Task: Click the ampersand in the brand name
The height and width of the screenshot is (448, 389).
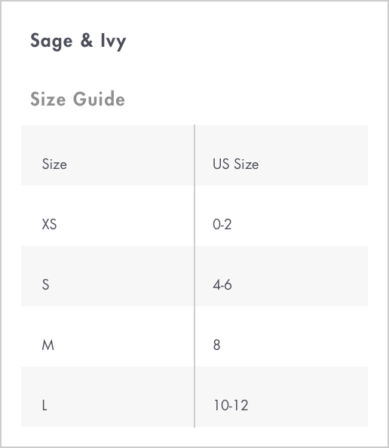Action: click(x=87, y=40)
